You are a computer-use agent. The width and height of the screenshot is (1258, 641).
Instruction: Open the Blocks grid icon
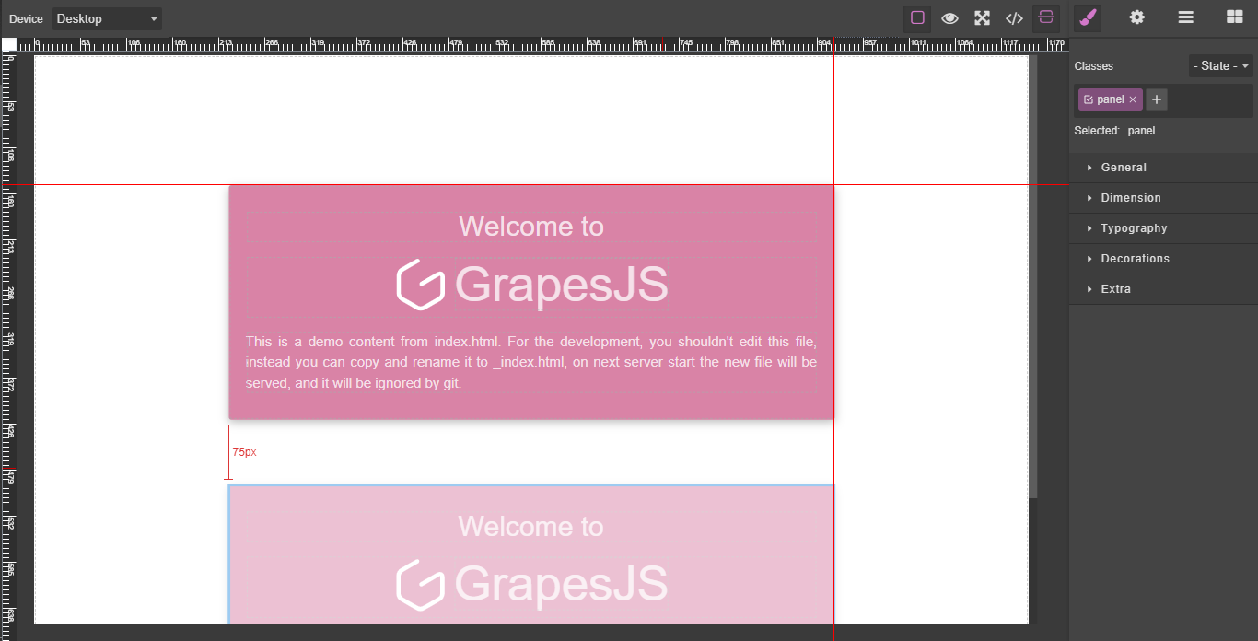pyautogui.click(x=1235, y=17)
